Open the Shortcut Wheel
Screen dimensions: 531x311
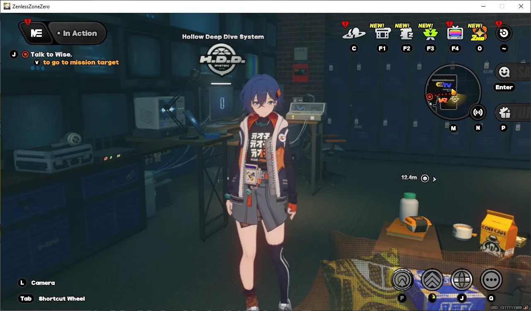(62, 299)
